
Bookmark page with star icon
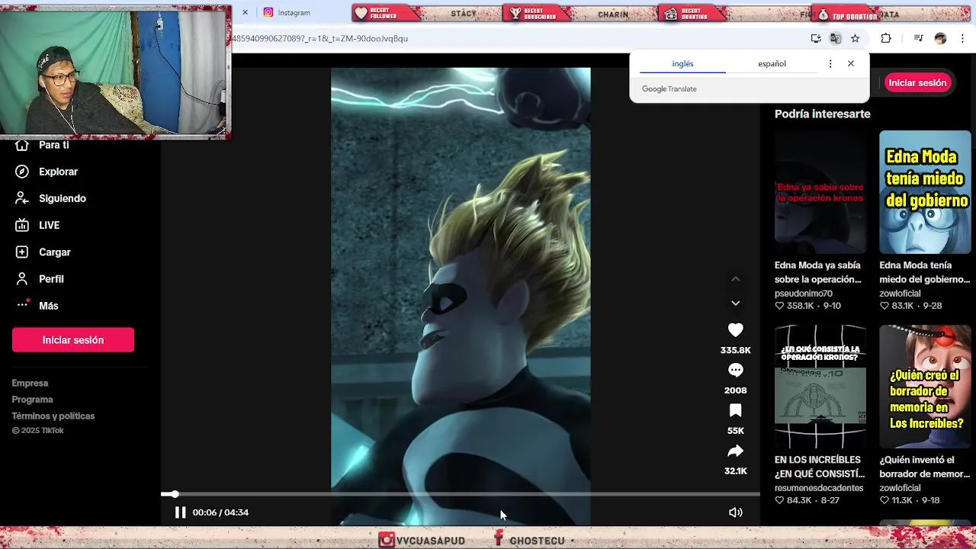(x=856, y=38)
